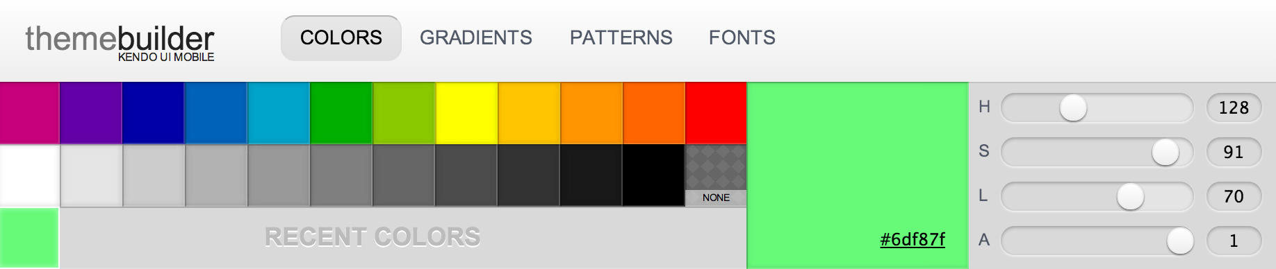Pick the pure red swatch
Screen dimensions: 1276x269
pyautogui.click(x=716, y=113)
